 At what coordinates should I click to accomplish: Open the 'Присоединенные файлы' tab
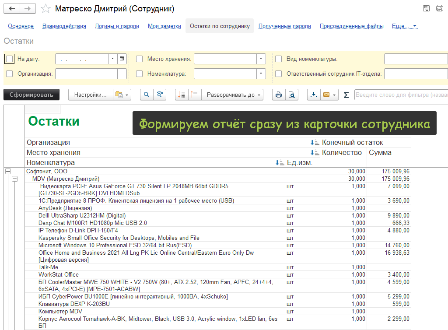[351, 26]
